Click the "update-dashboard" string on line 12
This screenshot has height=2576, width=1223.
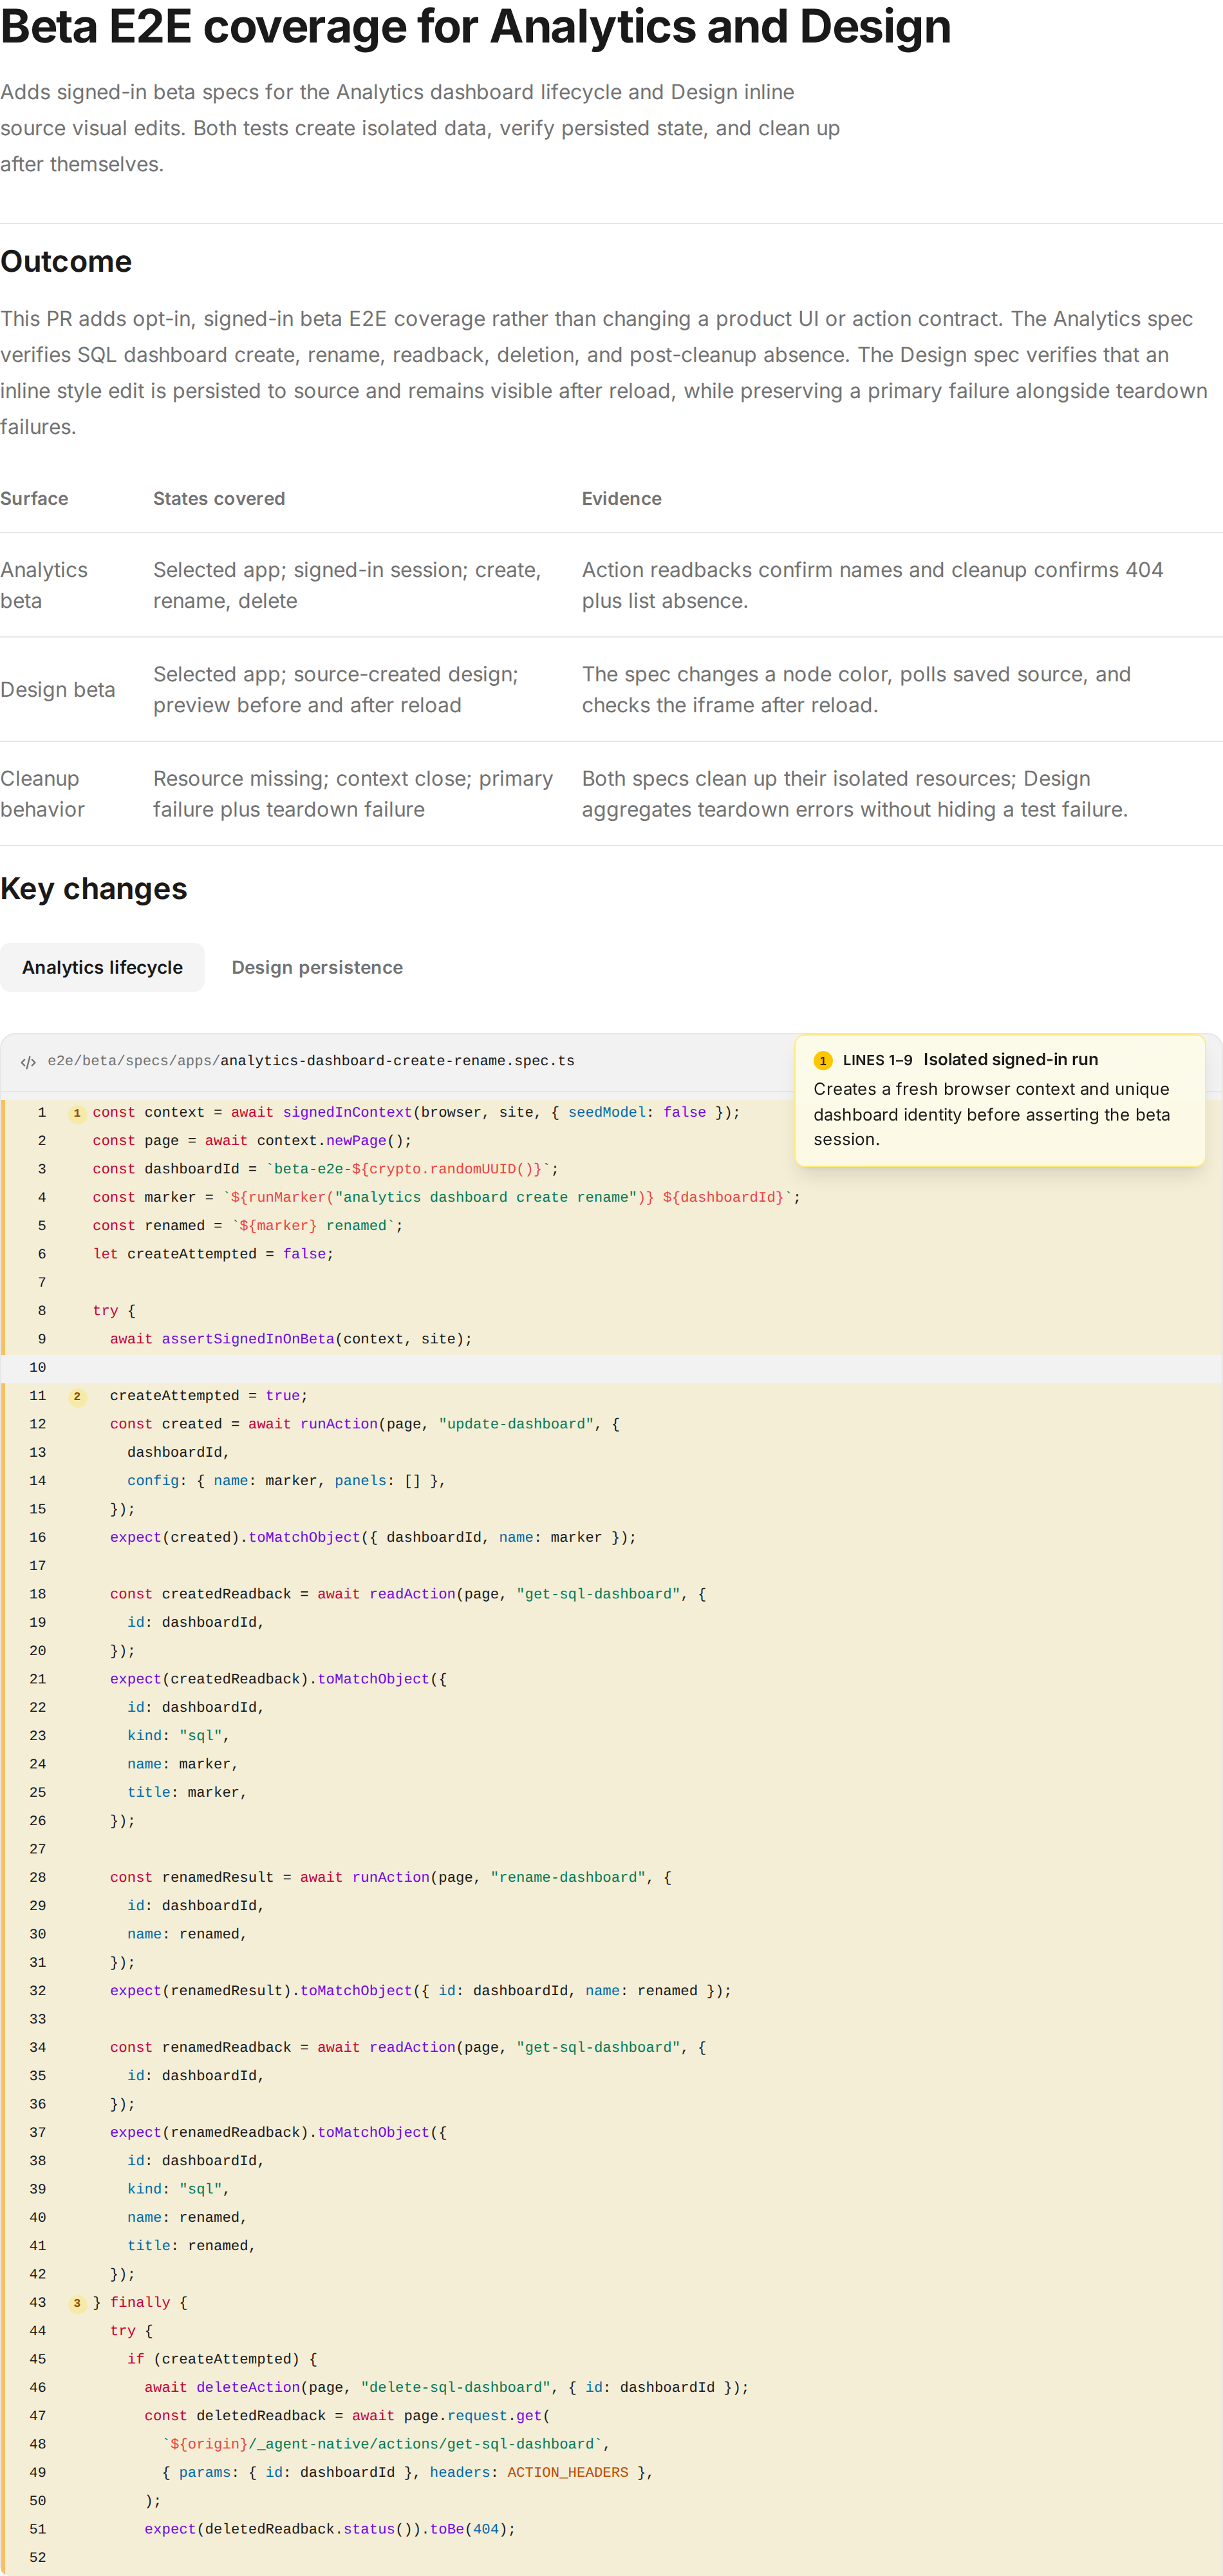(517, 1424)
